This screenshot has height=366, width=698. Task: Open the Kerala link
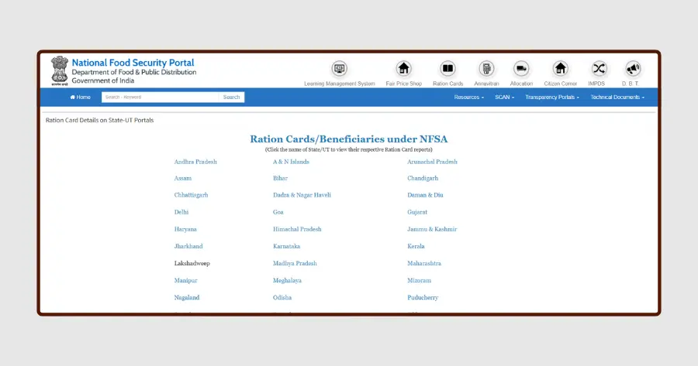pos(416,246)
